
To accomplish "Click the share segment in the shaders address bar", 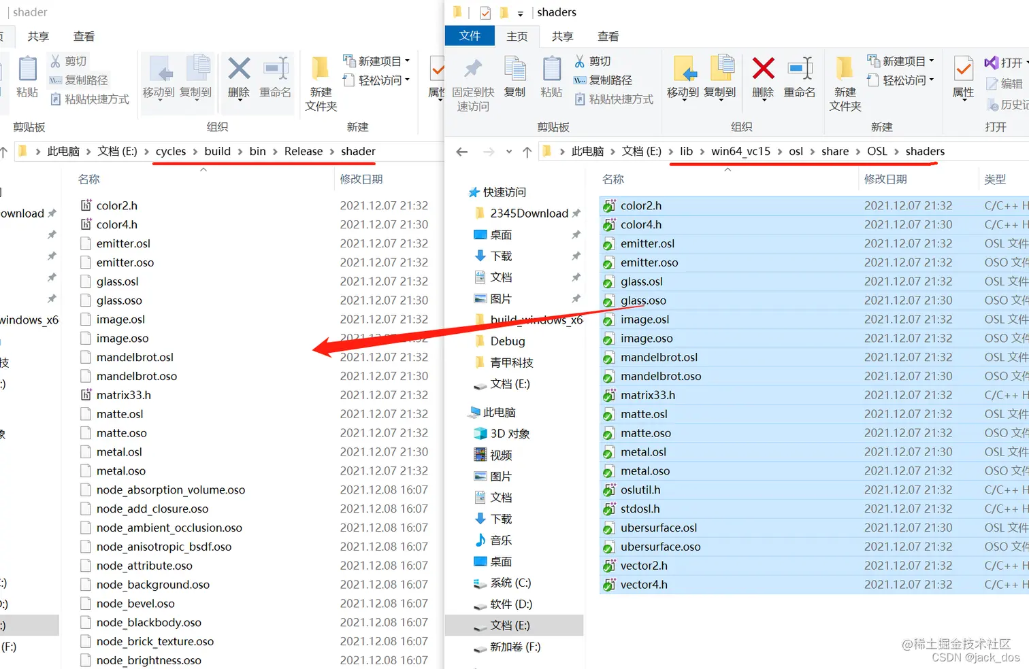I will click(x=835, y=152).
